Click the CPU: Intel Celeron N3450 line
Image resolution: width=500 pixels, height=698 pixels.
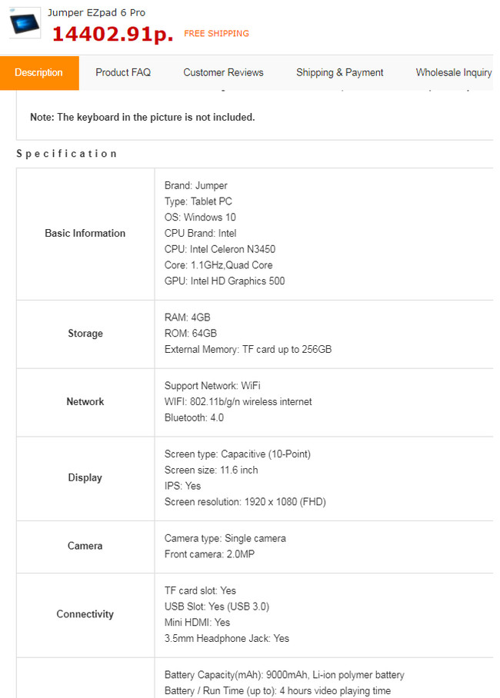tap(220, 250)
